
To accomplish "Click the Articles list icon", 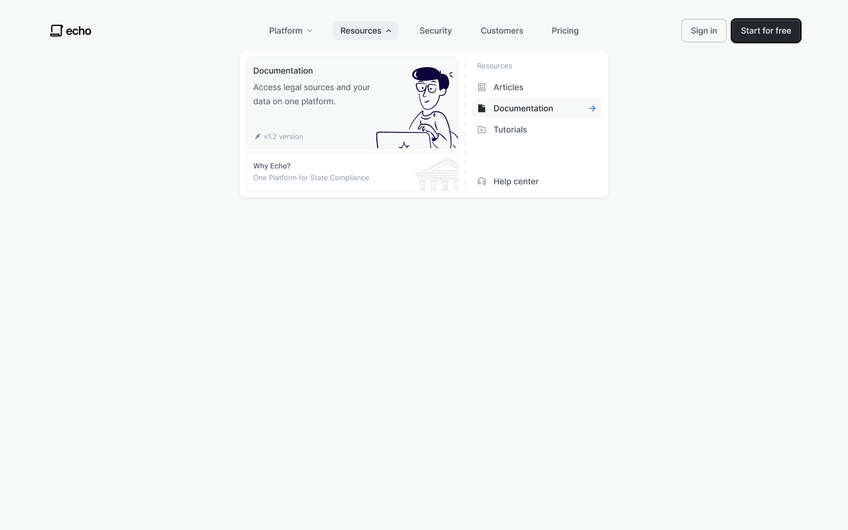I will tap(482, 87).
